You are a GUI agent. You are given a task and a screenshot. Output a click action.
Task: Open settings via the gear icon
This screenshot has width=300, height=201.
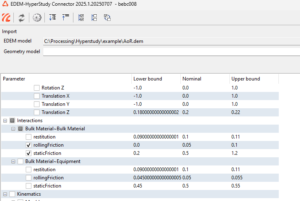pyautogui.click(x=37, y=18)
